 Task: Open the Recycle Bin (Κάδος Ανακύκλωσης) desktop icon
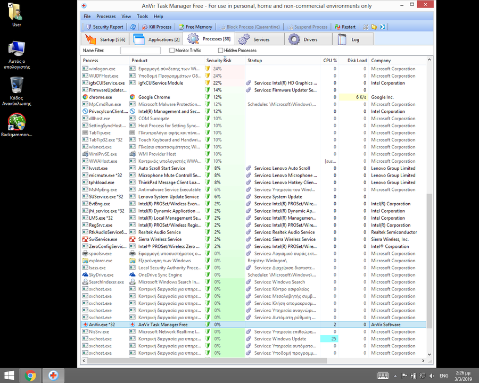pos(16,91)
